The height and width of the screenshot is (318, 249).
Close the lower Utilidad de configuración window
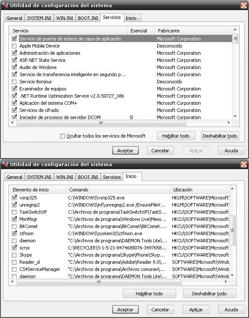point(244,164)
